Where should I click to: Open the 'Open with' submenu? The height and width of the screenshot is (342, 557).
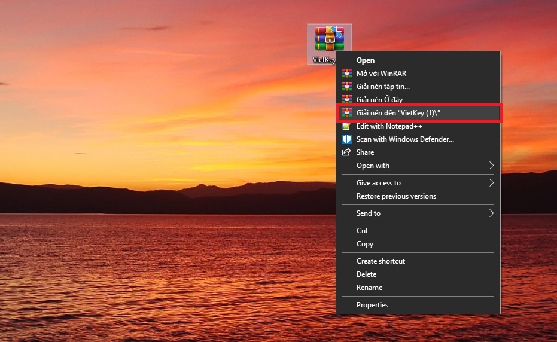[x=418, y=166]
